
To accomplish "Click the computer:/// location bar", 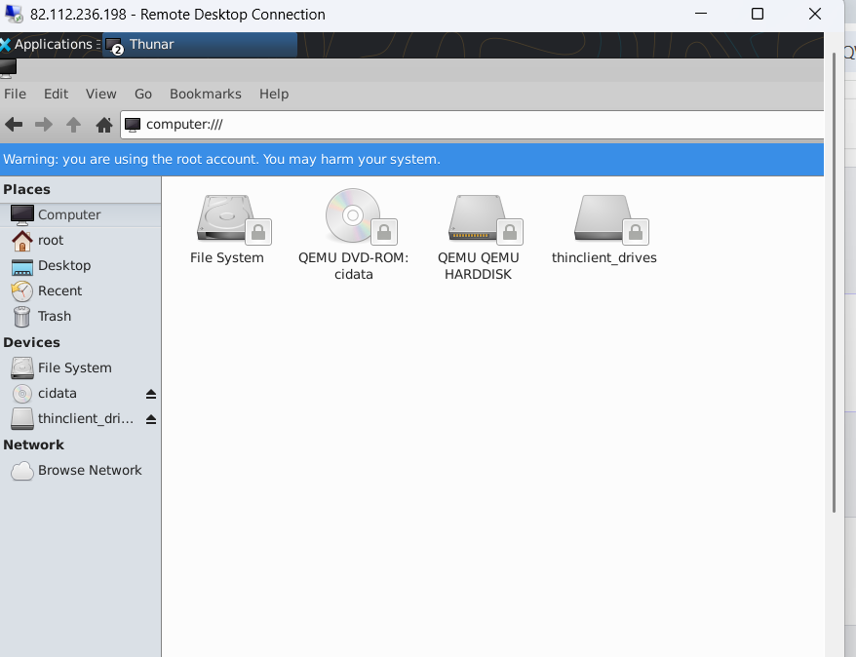I will click(472, 125).
